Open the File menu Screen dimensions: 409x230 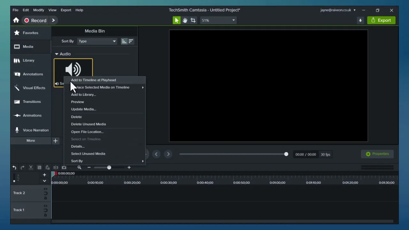(x=15, y=10)
